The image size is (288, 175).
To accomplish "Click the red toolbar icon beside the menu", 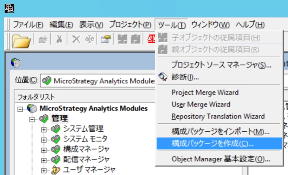I will tap(151, 39).
